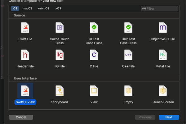This screenshot has width=186, height=124.
Task: Switch to the macOS platform tab
Action: pos(27,9)
